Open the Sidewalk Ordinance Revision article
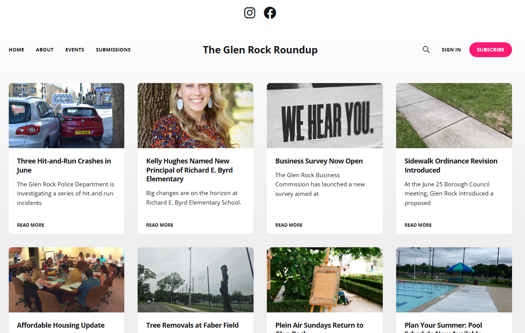 [451, 165]
